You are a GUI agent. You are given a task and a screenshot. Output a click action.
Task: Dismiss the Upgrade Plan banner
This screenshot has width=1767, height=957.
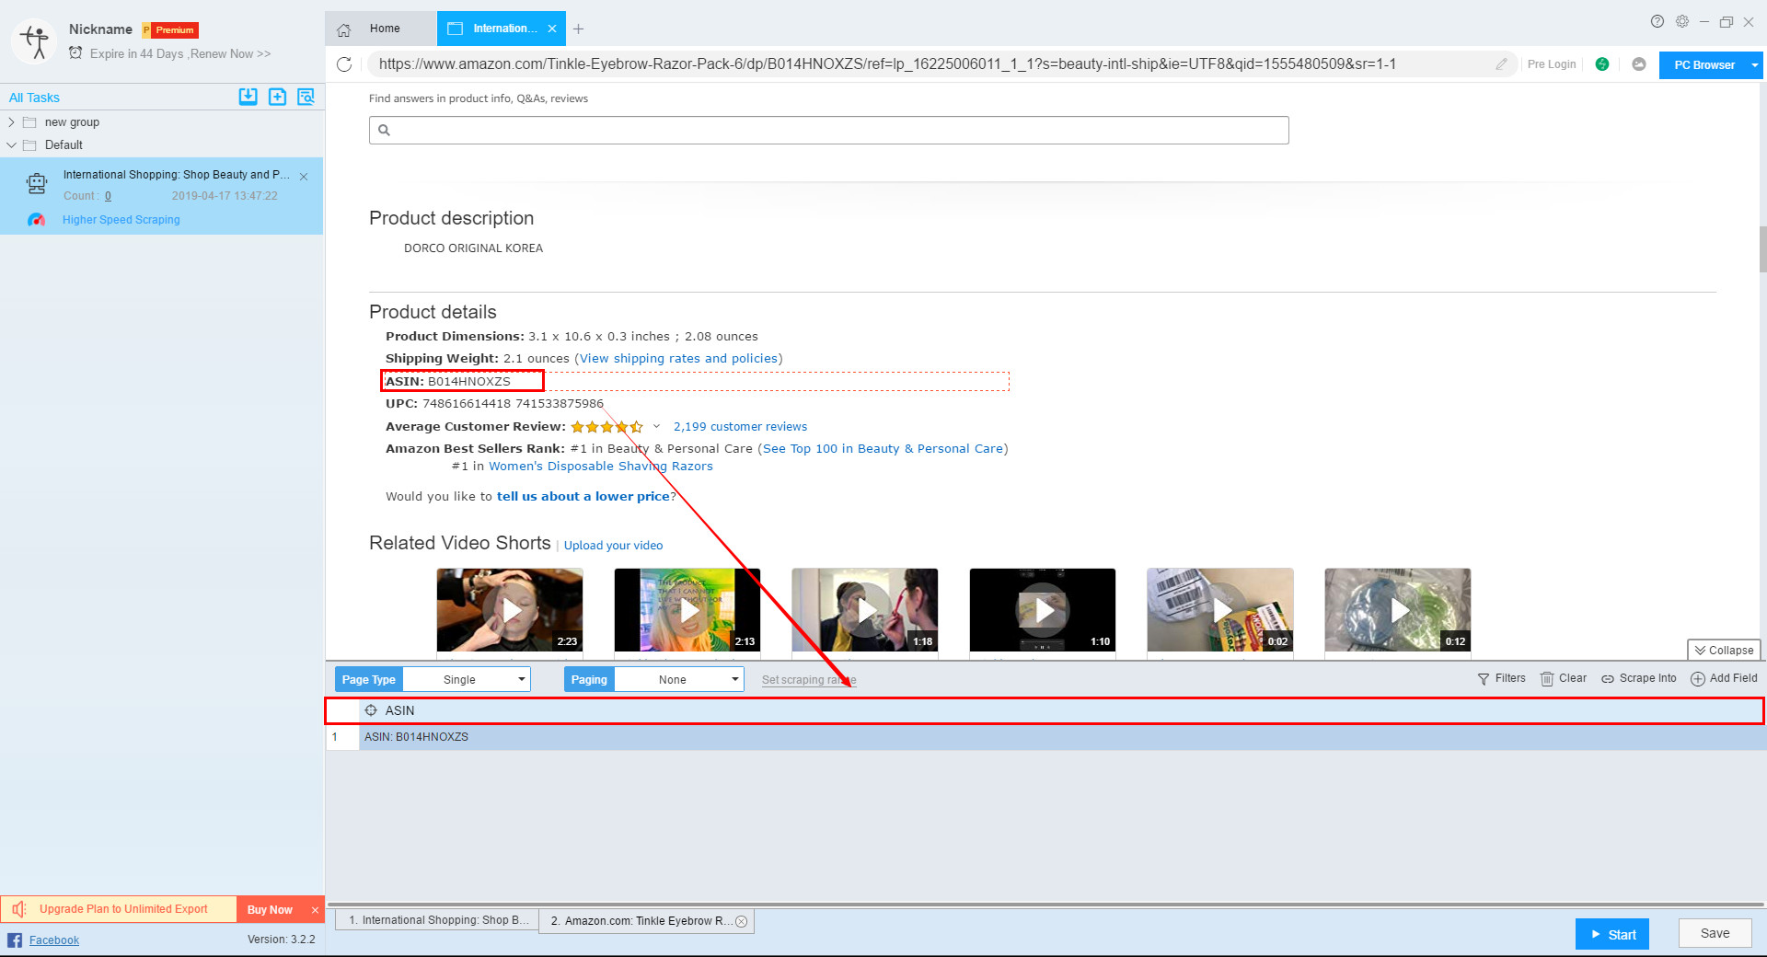tap(315, 910)
